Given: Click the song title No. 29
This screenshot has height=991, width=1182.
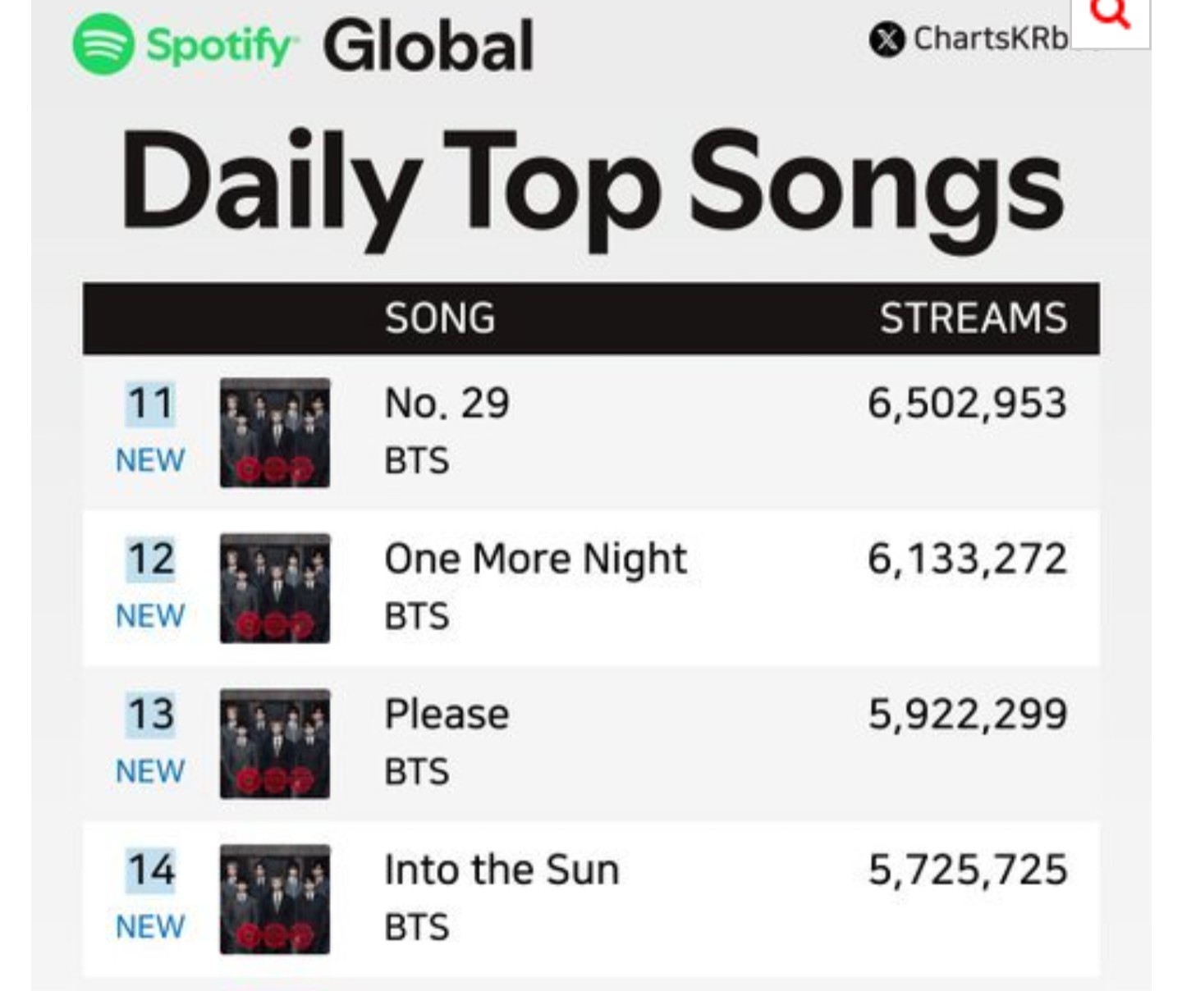Looking at the screenshot, I should click(447, 404).
